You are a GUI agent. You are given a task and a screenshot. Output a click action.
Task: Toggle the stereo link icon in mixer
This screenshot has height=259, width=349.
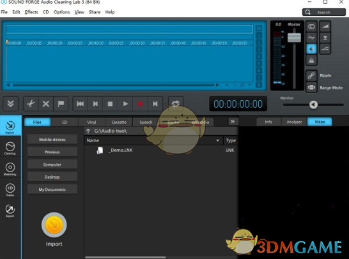311,27
